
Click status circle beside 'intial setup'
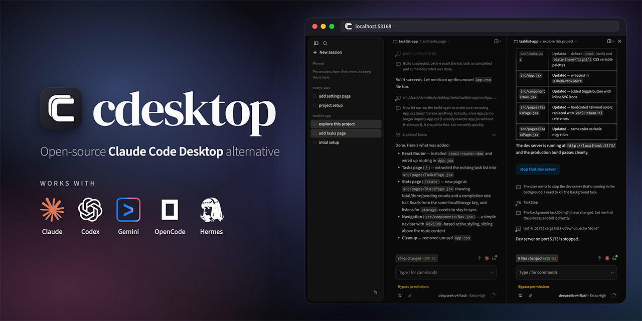point(314,142)
